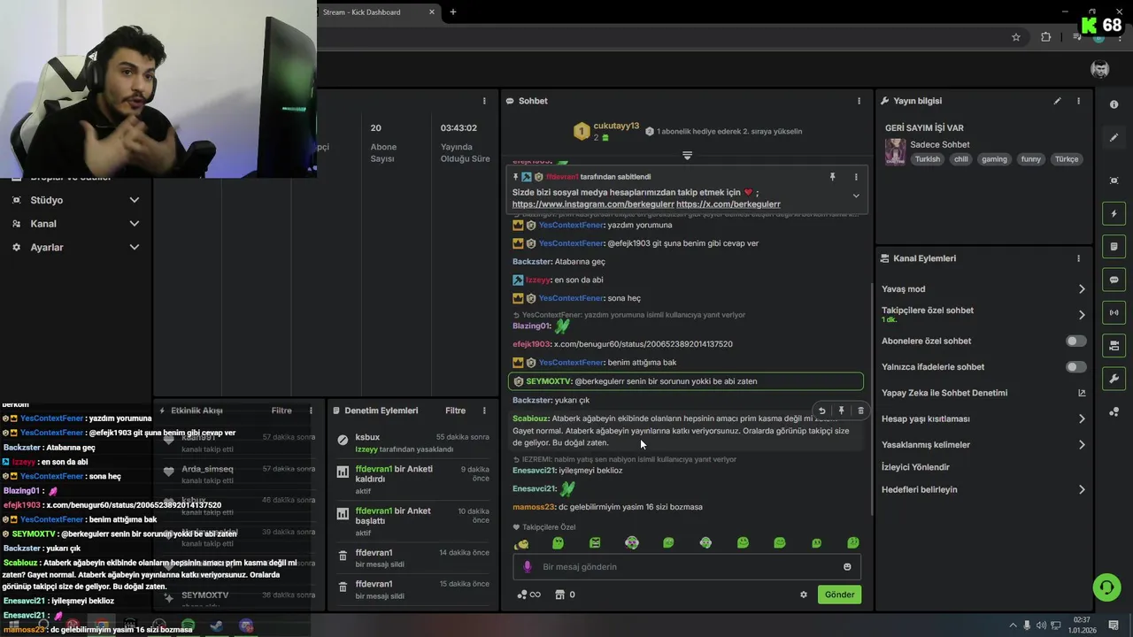Reply to Scabiouz message using reply arrow

click(821, 411)
